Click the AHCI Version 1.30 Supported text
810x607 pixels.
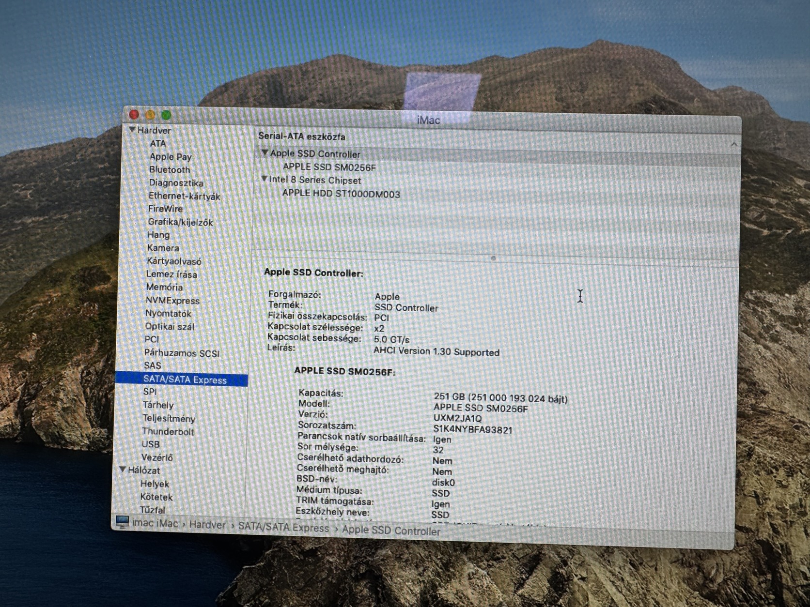coord(436,351)
